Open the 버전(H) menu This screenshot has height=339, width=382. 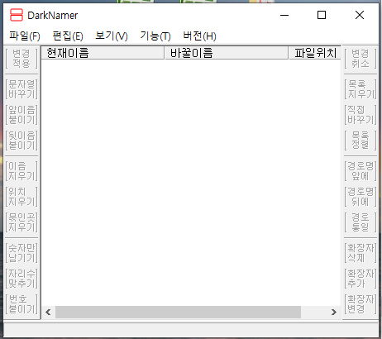click(199, 36)
